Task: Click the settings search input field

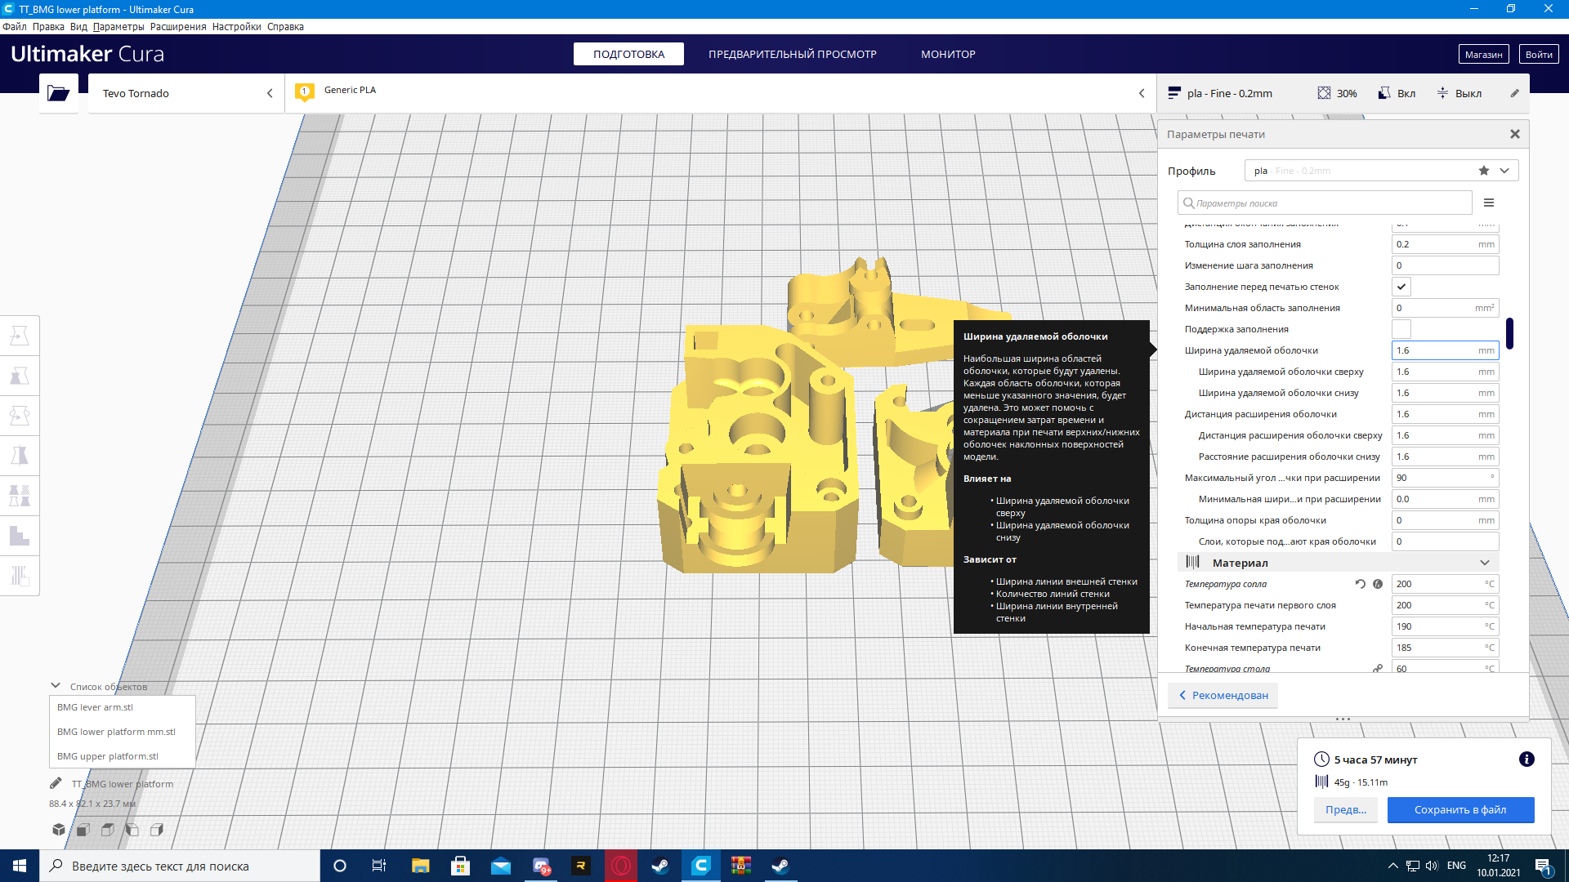Action: [x=1324, y=203]
